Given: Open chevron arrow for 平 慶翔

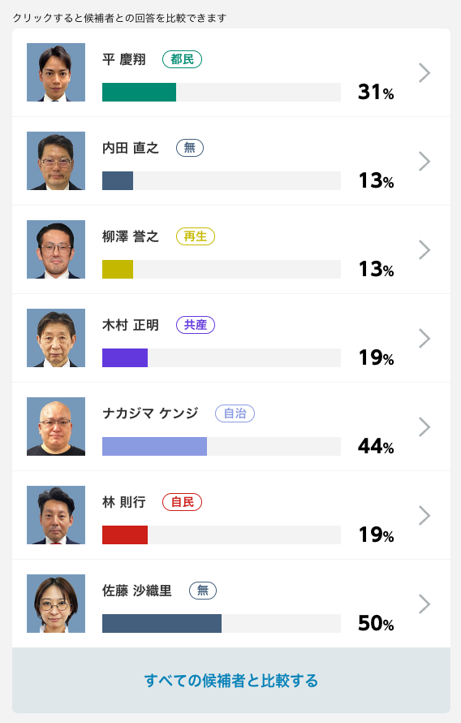Looking at the screenshot, I should coord(424,73).
